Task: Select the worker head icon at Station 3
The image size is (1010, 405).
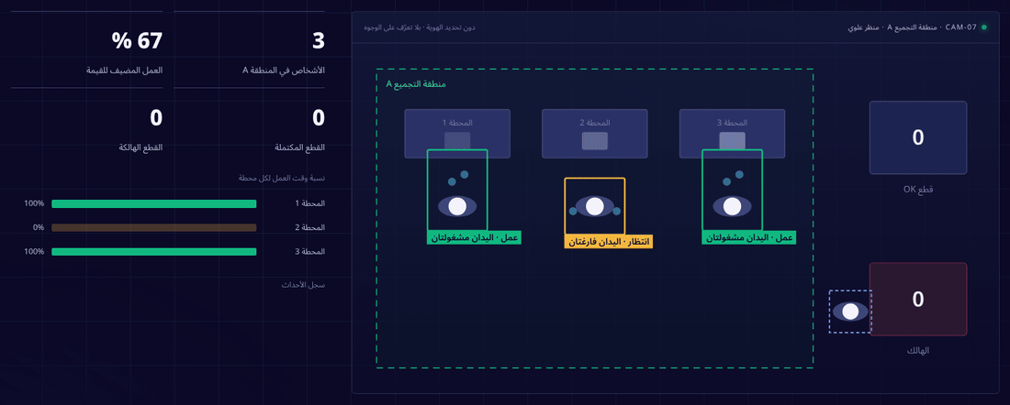Action: (x=733, y=206)
